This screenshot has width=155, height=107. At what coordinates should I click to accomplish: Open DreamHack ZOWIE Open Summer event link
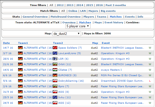[122, 81]
